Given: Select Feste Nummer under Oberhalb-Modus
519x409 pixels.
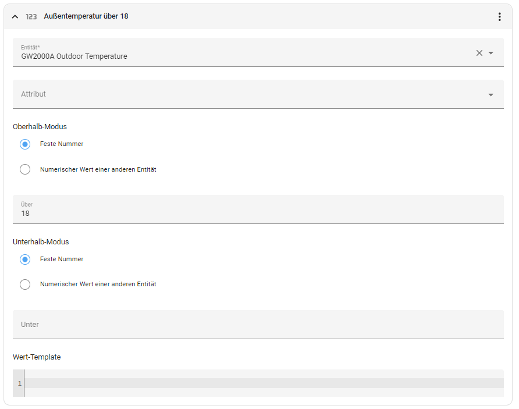Looking at the screenshot, I should pos(25,144).
